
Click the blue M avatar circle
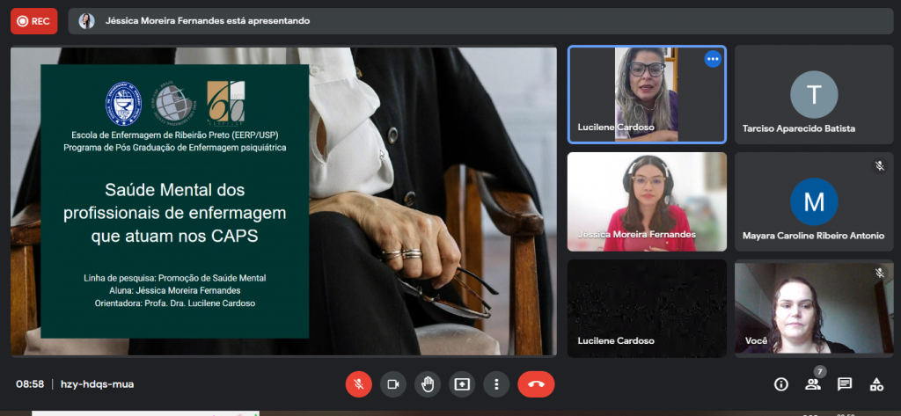(814, 201)
